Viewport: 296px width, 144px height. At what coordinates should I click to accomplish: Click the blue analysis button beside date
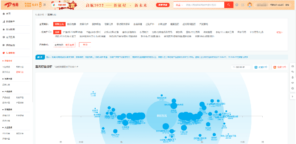pyautogui.click(x=261, y=67)
